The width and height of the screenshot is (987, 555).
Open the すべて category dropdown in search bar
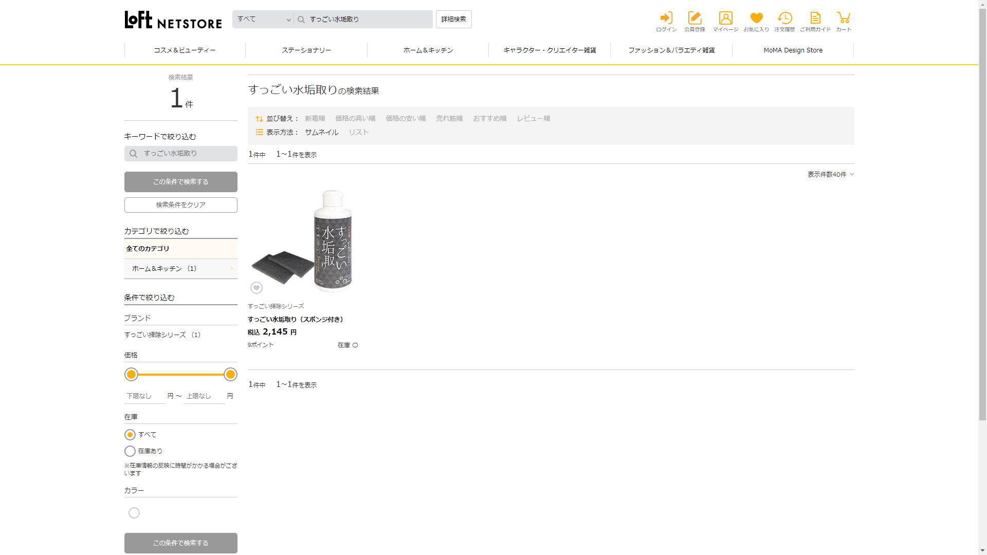pyautogui.click(x=263, y=20)
